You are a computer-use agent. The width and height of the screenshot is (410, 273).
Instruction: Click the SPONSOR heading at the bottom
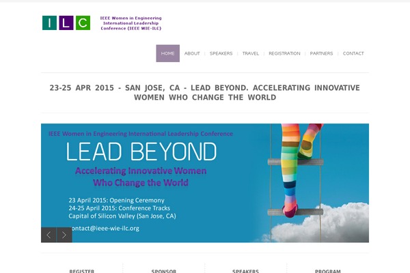(x=164, y=271)
